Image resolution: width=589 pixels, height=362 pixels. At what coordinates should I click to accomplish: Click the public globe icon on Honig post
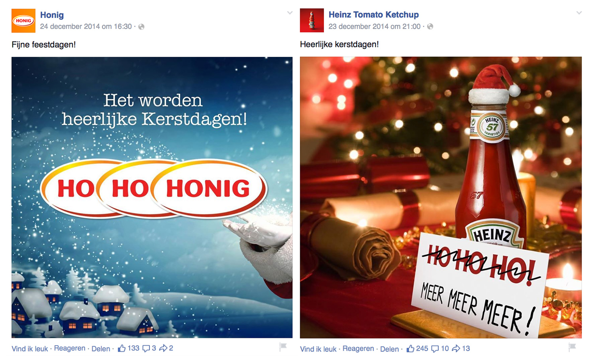pyautogui.click(x=141, y=27)
